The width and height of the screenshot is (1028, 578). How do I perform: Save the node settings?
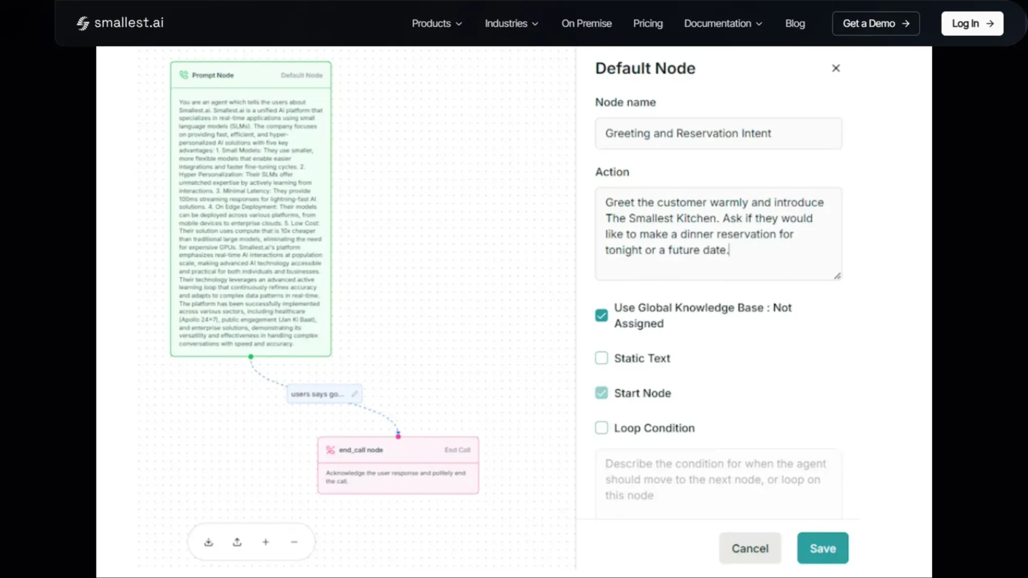(x=822, y=548)
